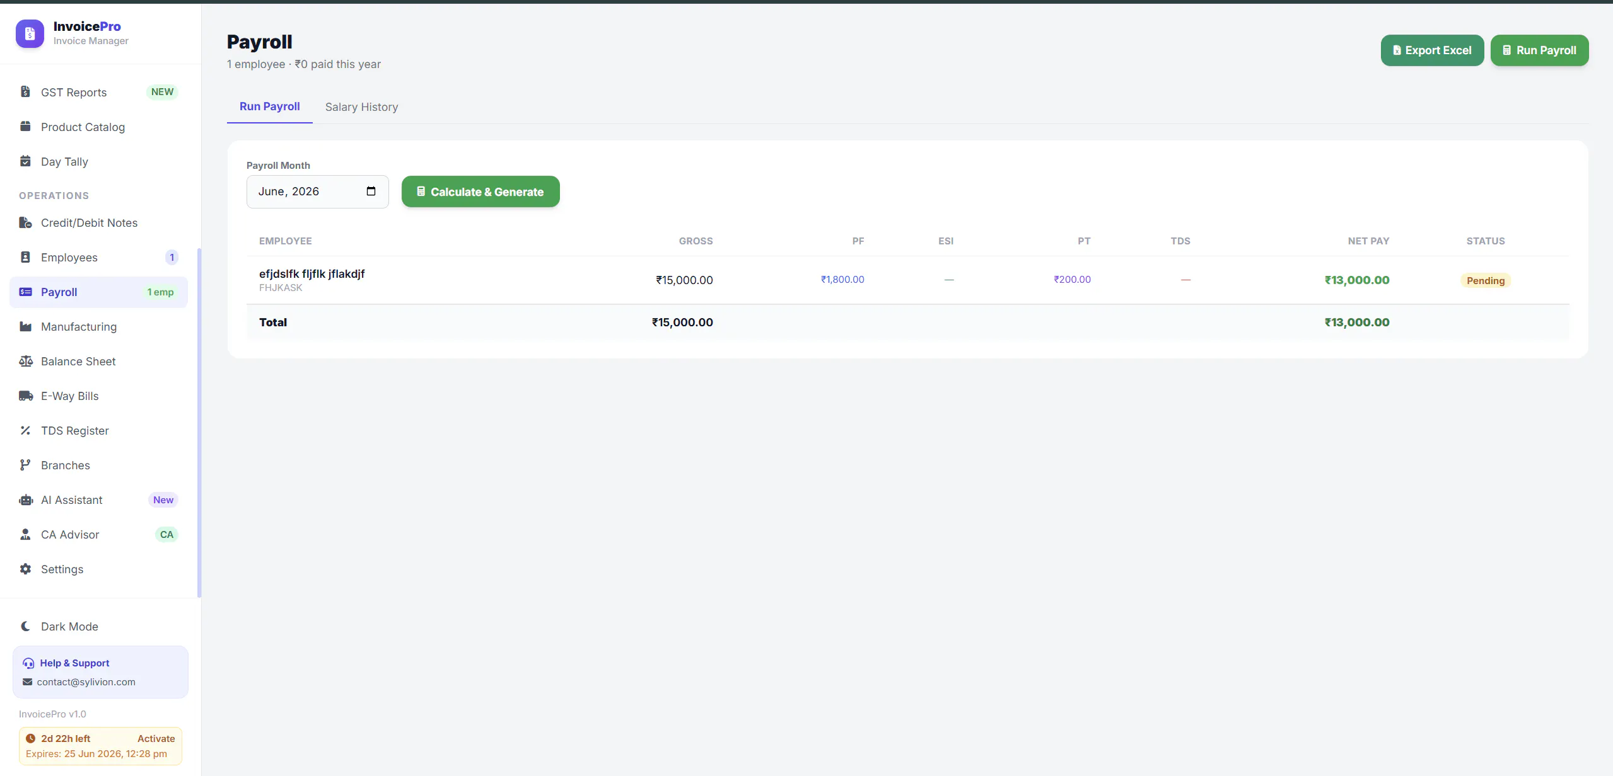
Task: Open the calendar picker in Payroll Month
Action: pos(371,191)
